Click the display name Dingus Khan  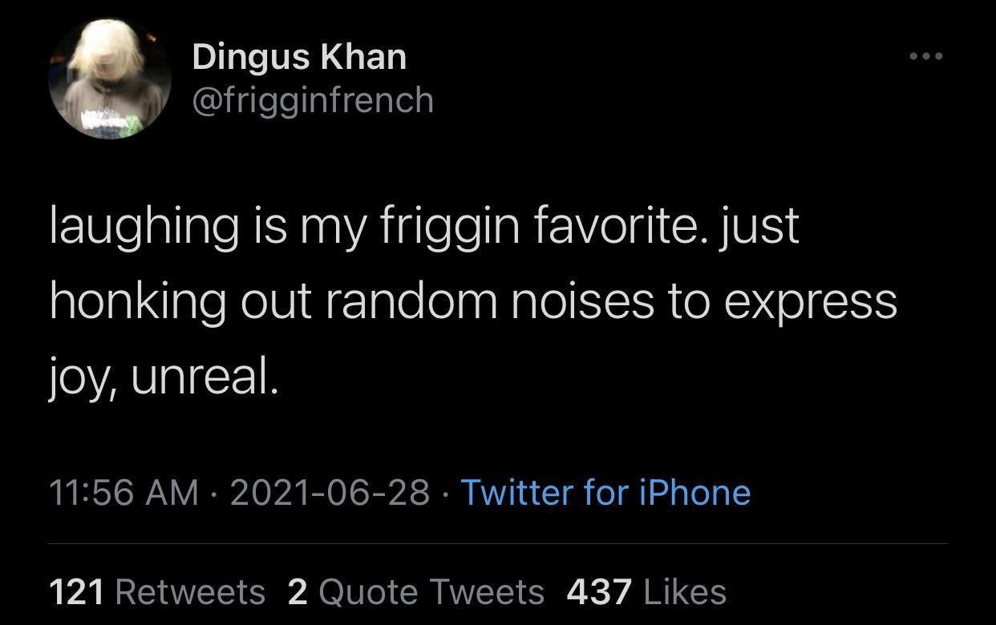[x=298, y=56]
